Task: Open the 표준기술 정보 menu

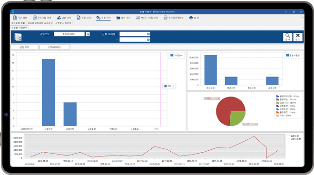Action: click(42, 18)
